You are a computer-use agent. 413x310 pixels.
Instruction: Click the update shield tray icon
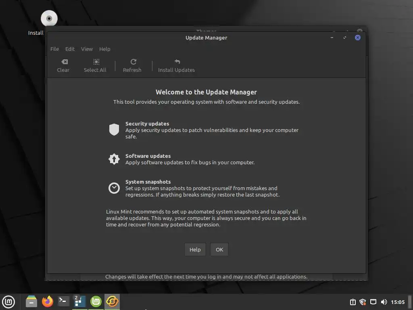363,302
